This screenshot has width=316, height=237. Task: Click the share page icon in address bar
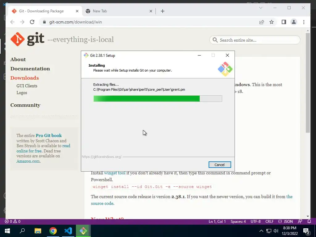[x=262, y=22]
